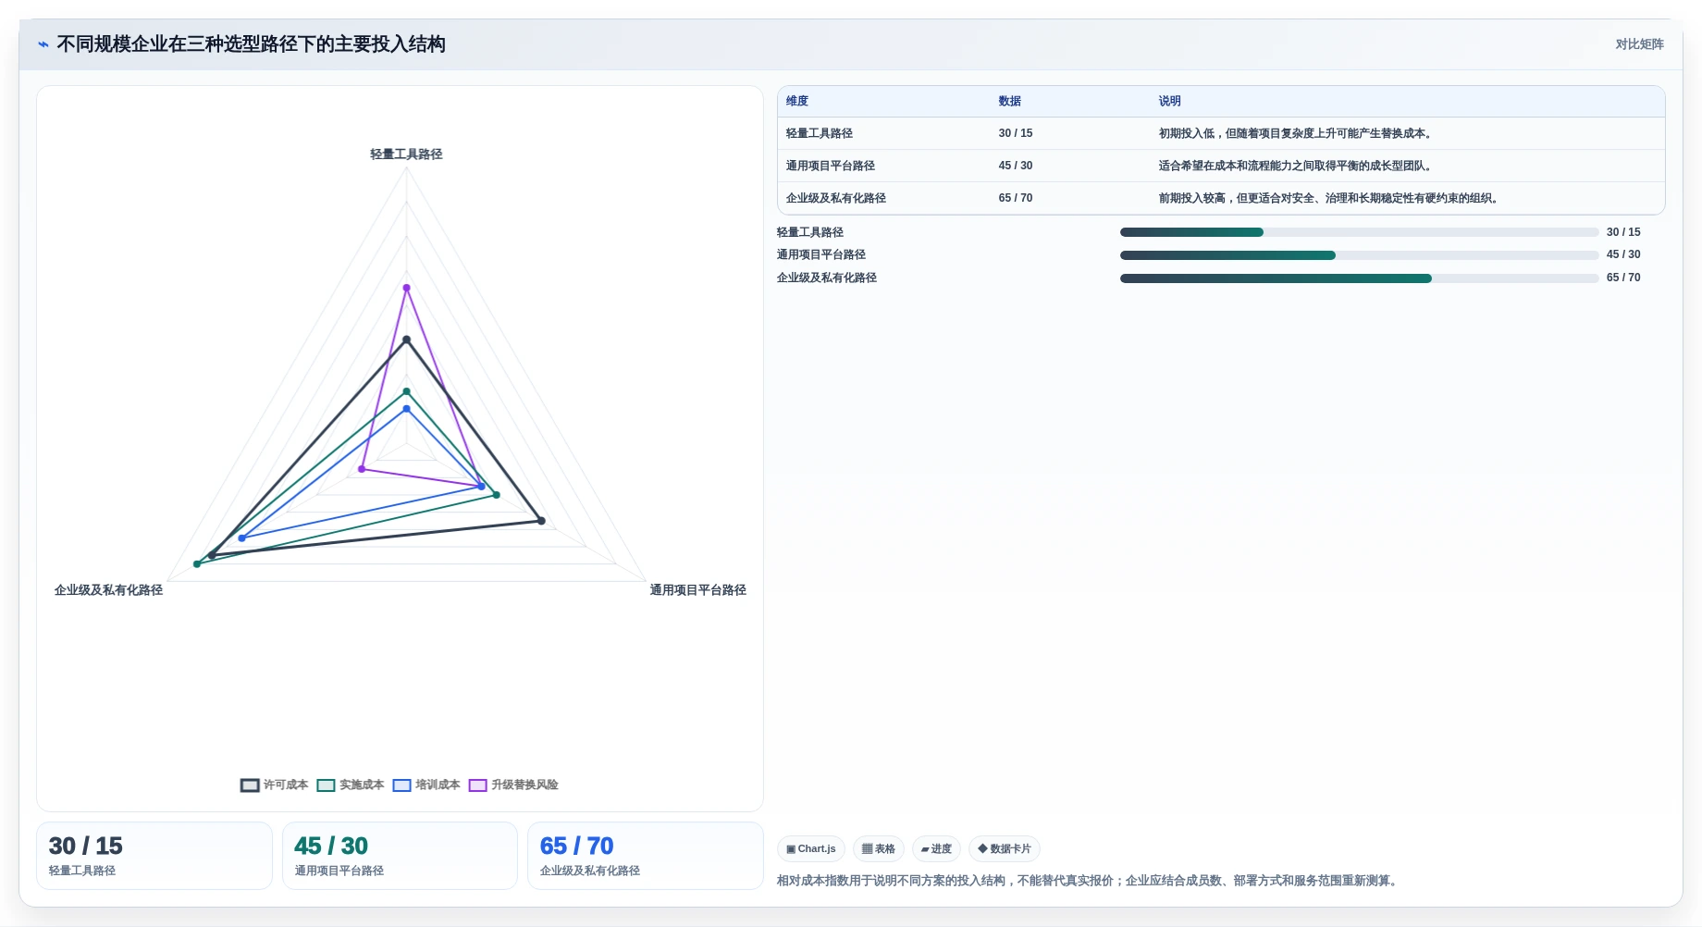Click the 30 / 15 table cell
Viewport: 1702px width, 927px height.
pos(1016,133)
